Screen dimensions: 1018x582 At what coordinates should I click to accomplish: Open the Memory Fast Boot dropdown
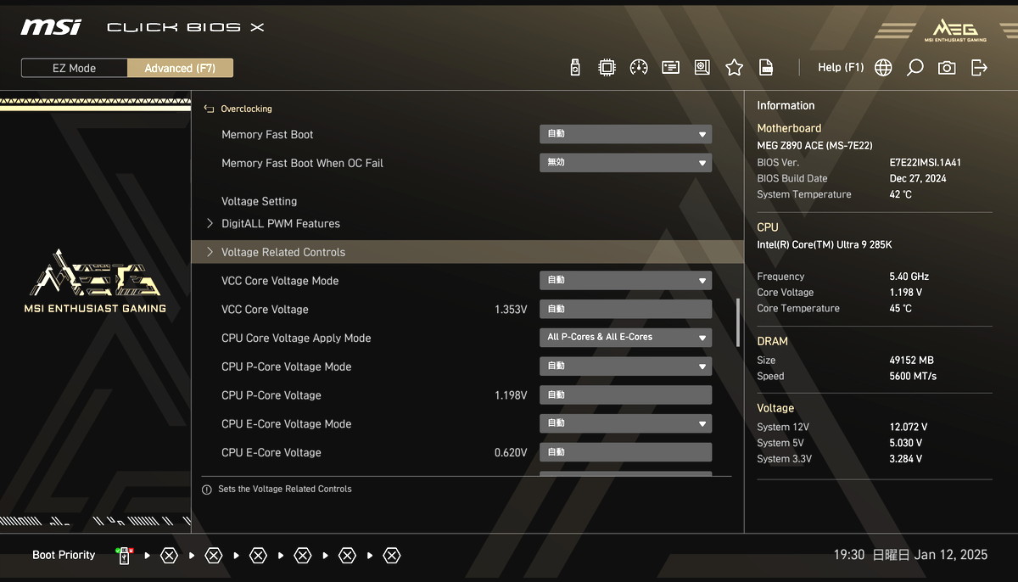point(625,134)
